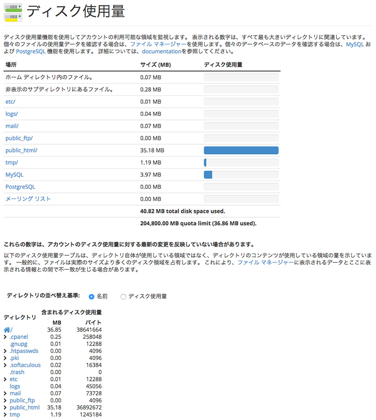Select the 名前 sort radio button
The width and height of the screenshot is (376, 420).
tap(91, 297)
